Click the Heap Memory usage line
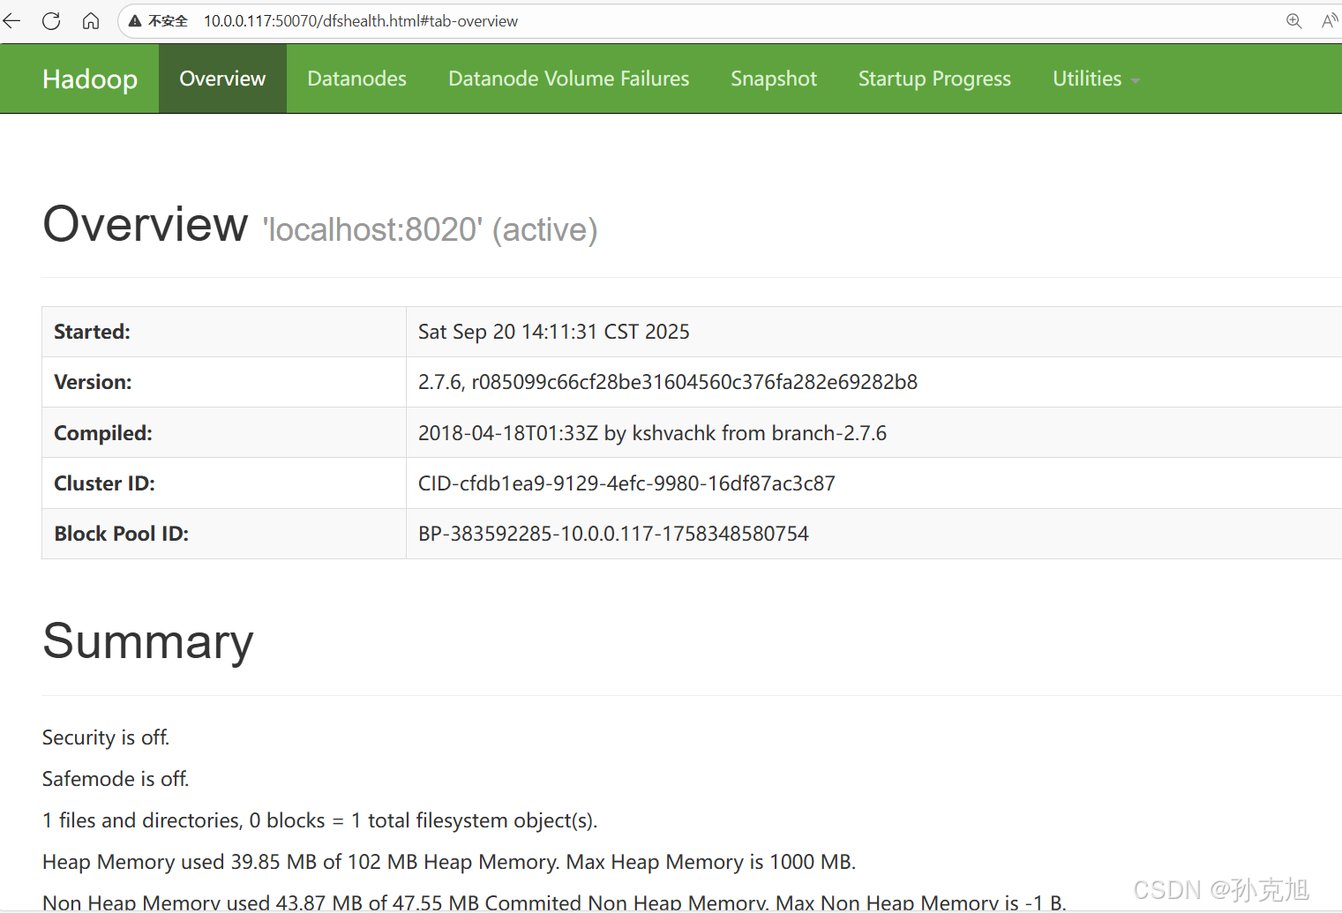 point(448,862)
